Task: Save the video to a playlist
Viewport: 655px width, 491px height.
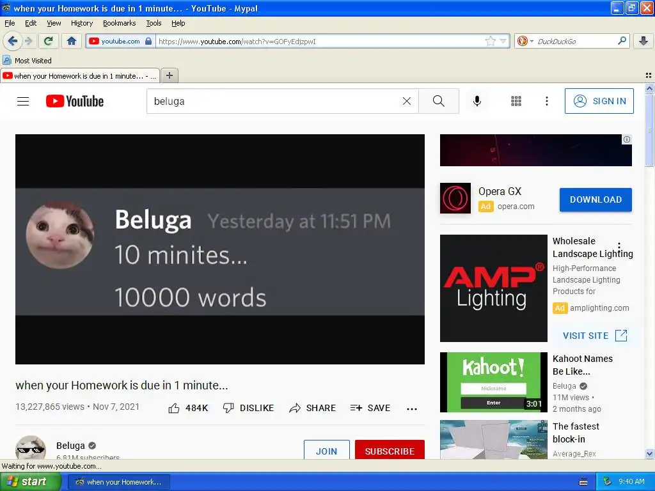Action: (370, 408)
